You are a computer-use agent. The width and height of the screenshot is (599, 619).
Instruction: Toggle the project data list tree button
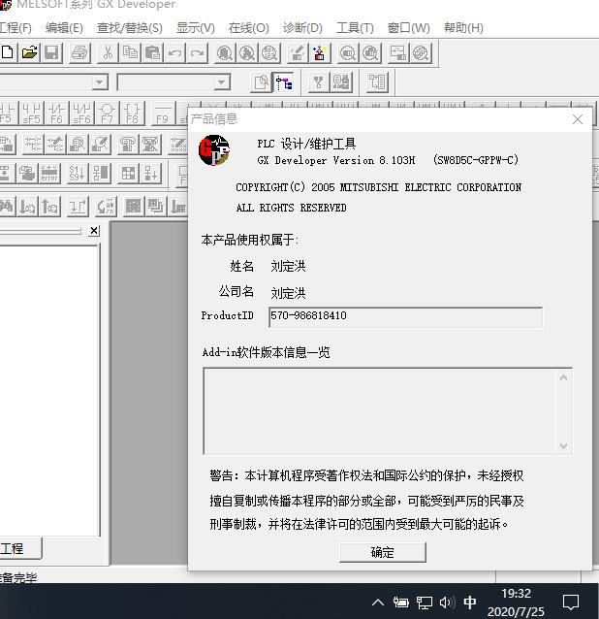coord(284,82)
